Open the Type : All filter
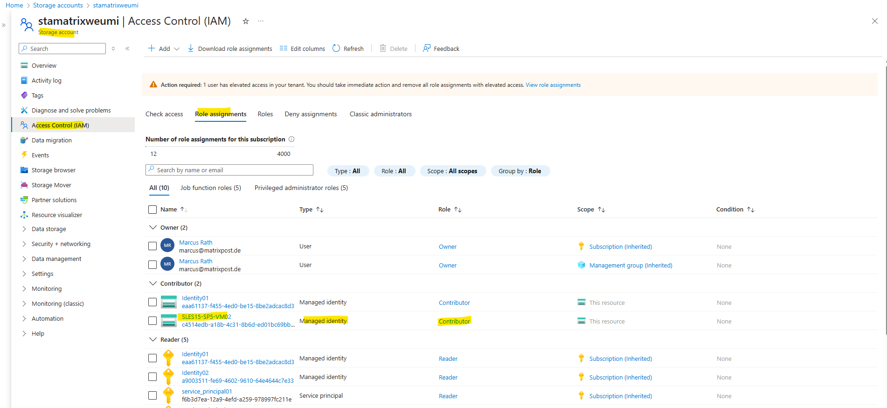The width and height of the screenshot is (887, 408). click(x=348, y=171)
